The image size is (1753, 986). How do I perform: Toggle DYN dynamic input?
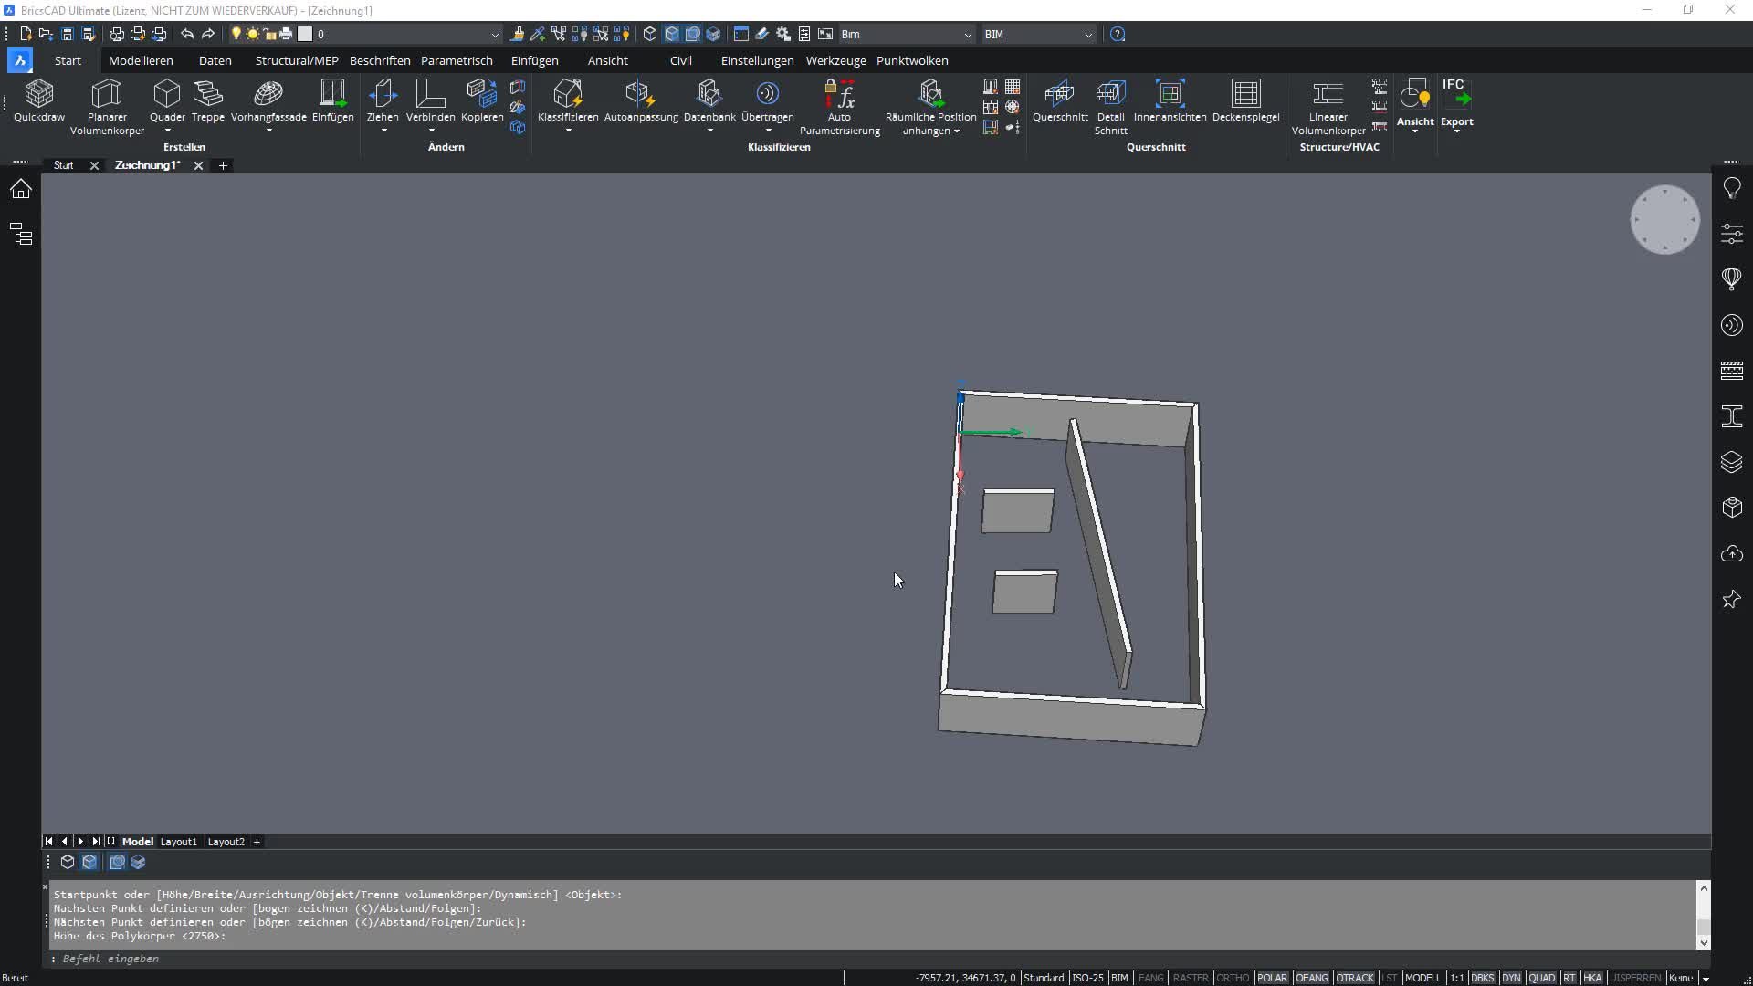click(x=1511, y=978)
